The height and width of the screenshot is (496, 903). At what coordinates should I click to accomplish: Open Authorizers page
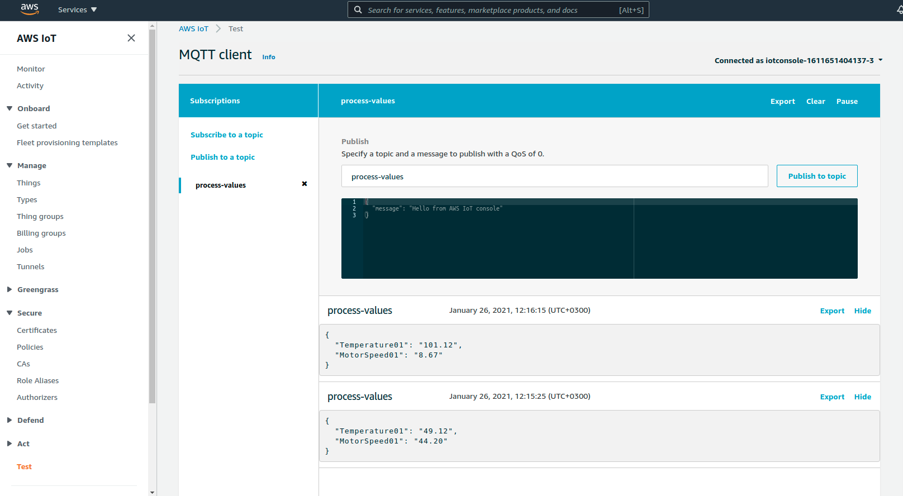pos(37,397)
